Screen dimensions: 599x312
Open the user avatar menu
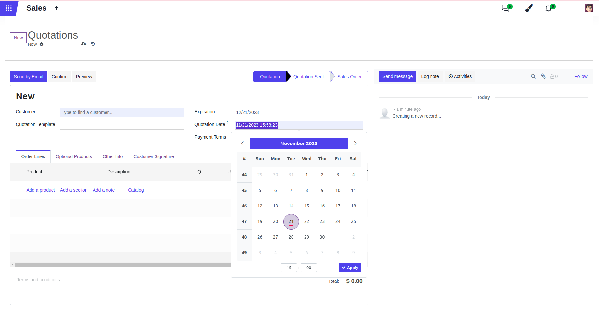[589, 8]
